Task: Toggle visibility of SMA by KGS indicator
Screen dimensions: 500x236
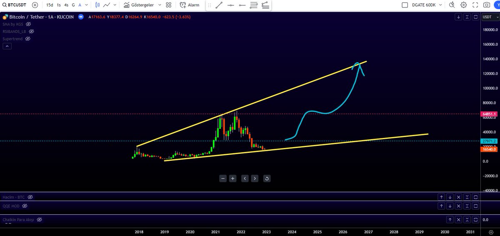Action: (x=29, y=25)
